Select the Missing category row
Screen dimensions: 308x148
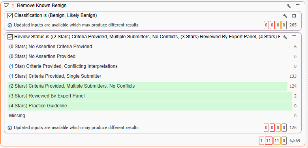[x=148, y=116]
